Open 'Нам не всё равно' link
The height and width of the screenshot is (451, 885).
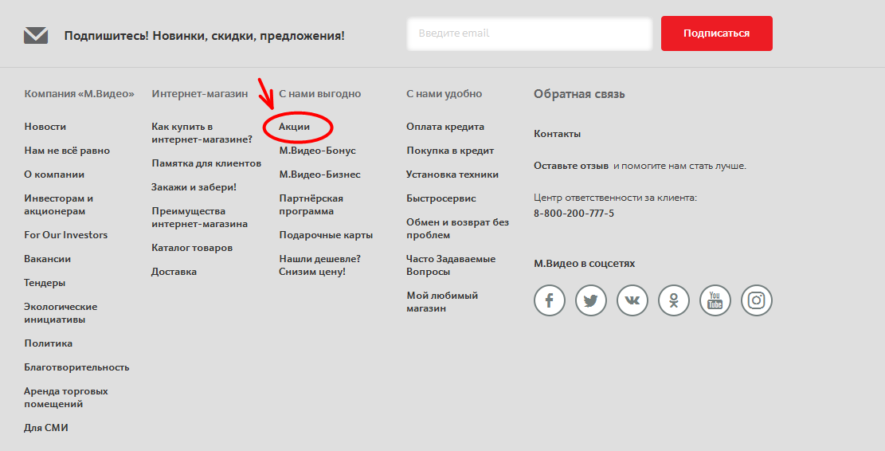(x=67, y=150)
